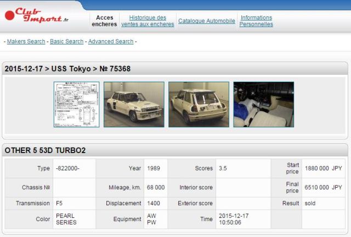The image size is (351, 237).
Task: Open the rear view car photo
Action: pos(198,104)
